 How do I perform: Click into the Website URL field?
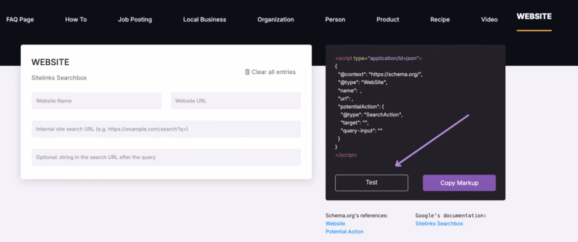[x=235, y=101]
